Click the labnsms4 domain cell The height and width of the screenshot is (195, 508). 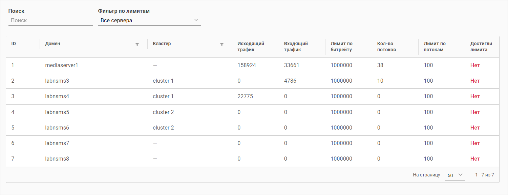[57, 96]
